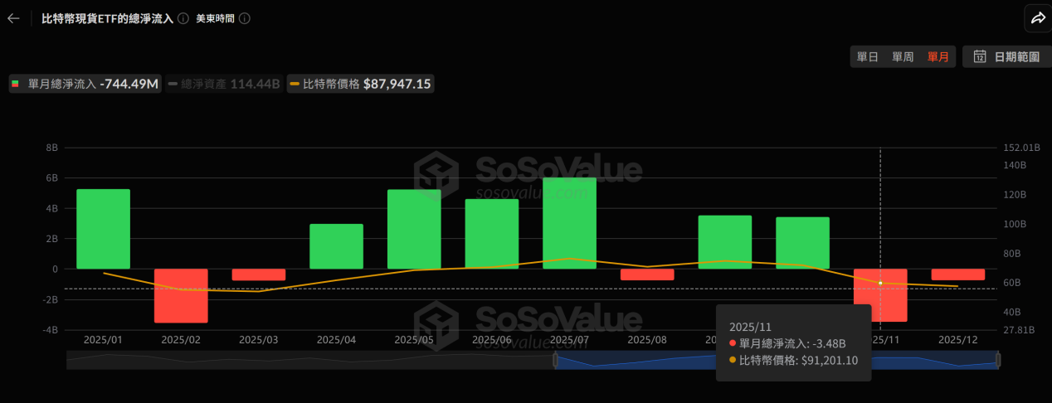Click the green bar for 2025/01

(x=103, y=229)
